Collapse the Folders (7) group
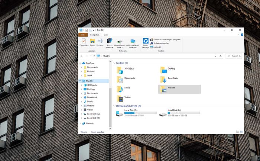Viewport: 260px width, 161px height. [114, 63]
